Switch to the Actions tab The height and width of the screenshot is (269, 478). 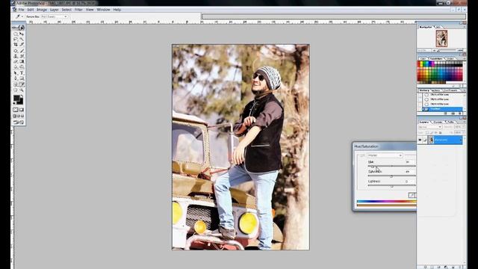click(436, 90)
